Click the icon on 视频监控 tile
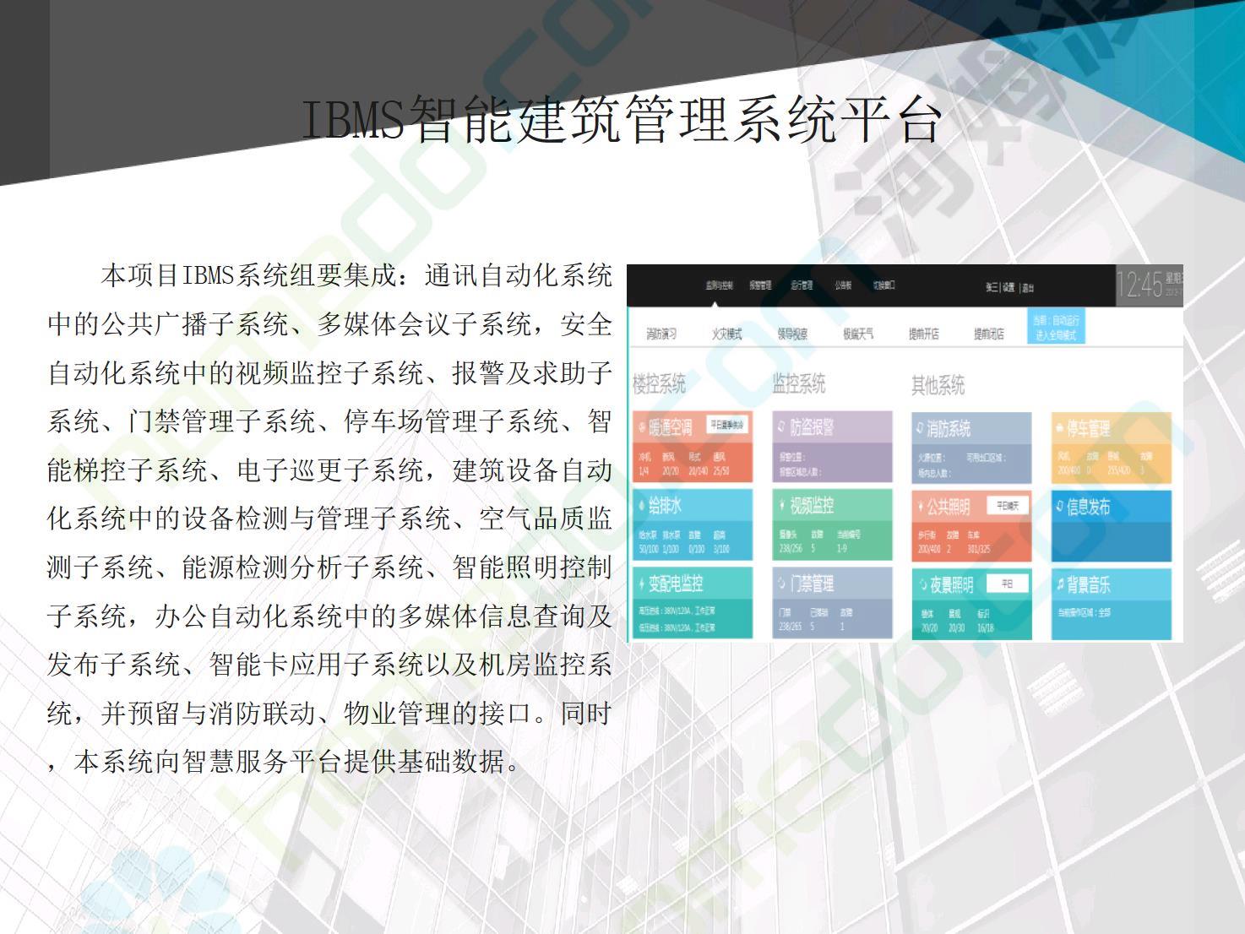Image resolution: width=1245 pixels, height=934 pixels. click(782, 506)
